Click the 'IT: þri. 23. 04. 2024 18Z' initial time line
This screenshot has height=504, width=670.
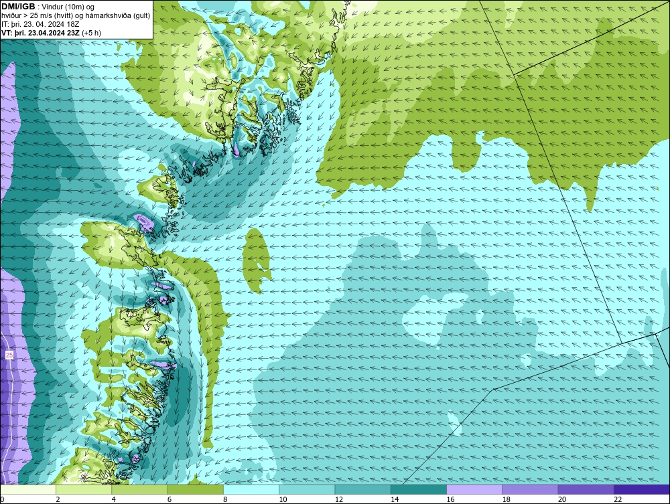(40, 24)
